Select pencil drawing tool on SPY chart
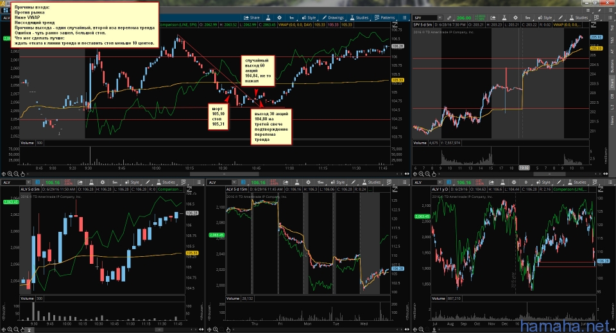The height and width of the screenshot is (333, 616). tap(561, 18)
